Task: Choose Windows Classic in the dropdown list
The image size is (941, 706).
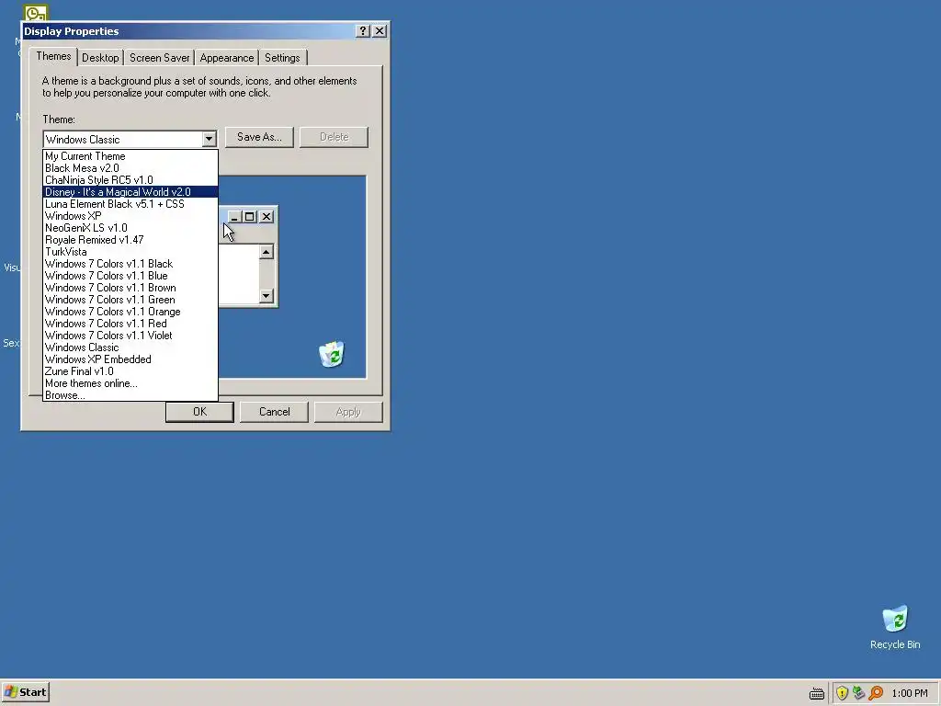Action: (x=130, y=347)
